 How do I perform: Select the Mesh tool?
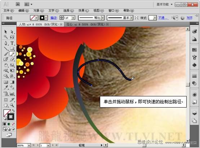click(6, 82)
